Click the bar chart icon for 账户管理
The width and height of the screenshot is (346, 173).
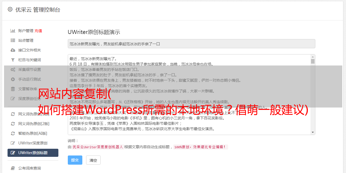click(x=13, y=31)
